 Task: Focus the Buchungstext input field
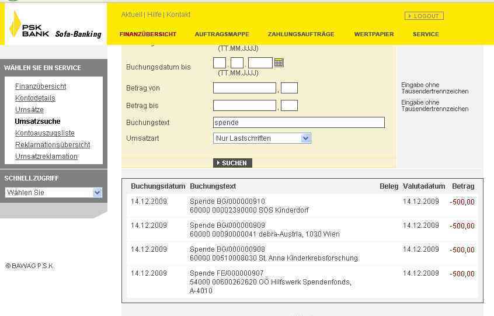coord(298,123)
